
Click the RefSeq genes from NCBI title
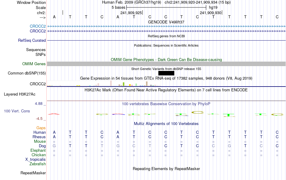[x=166, y=36]
